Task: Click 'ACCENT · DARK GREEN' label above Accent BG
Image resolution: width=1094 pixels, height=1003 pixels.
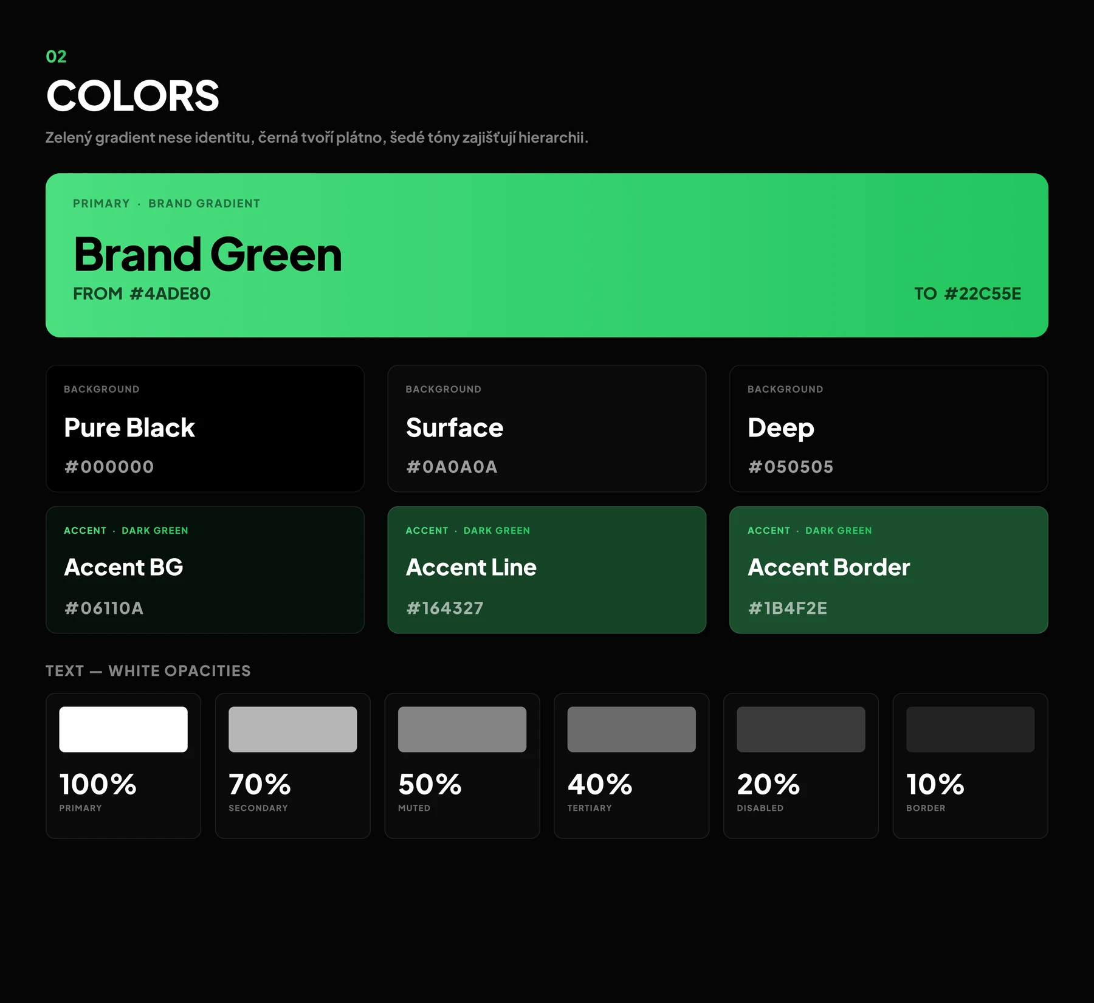Action: 126,531
